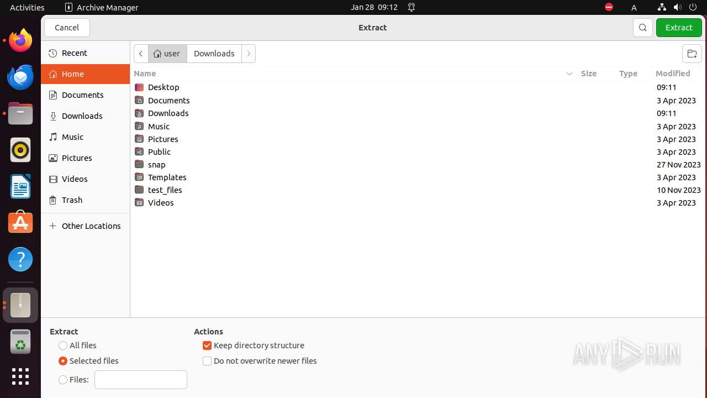Screen dimensions: 707x398
Task: Click the snap folder icon in list
Action: (139, 164)
